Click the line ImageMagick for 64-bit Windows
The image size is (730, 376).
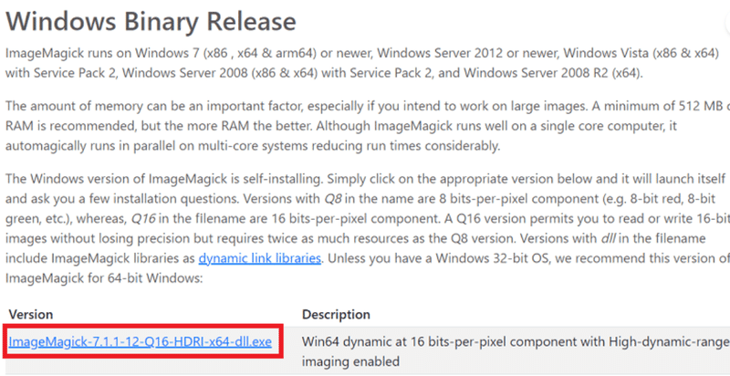coord(105,278)
